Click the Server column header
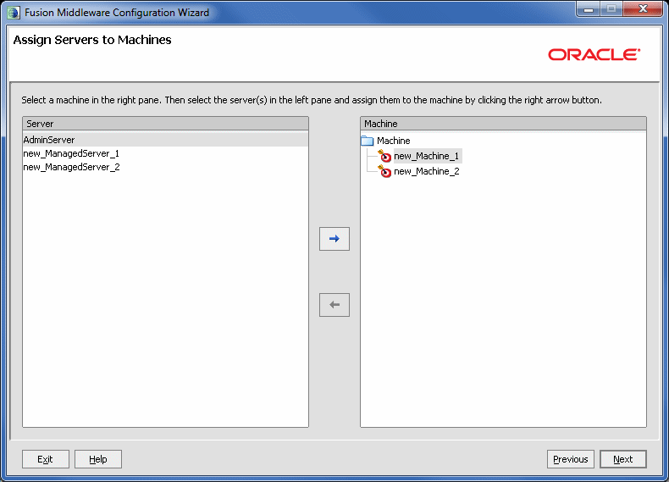 coord(165,124)
